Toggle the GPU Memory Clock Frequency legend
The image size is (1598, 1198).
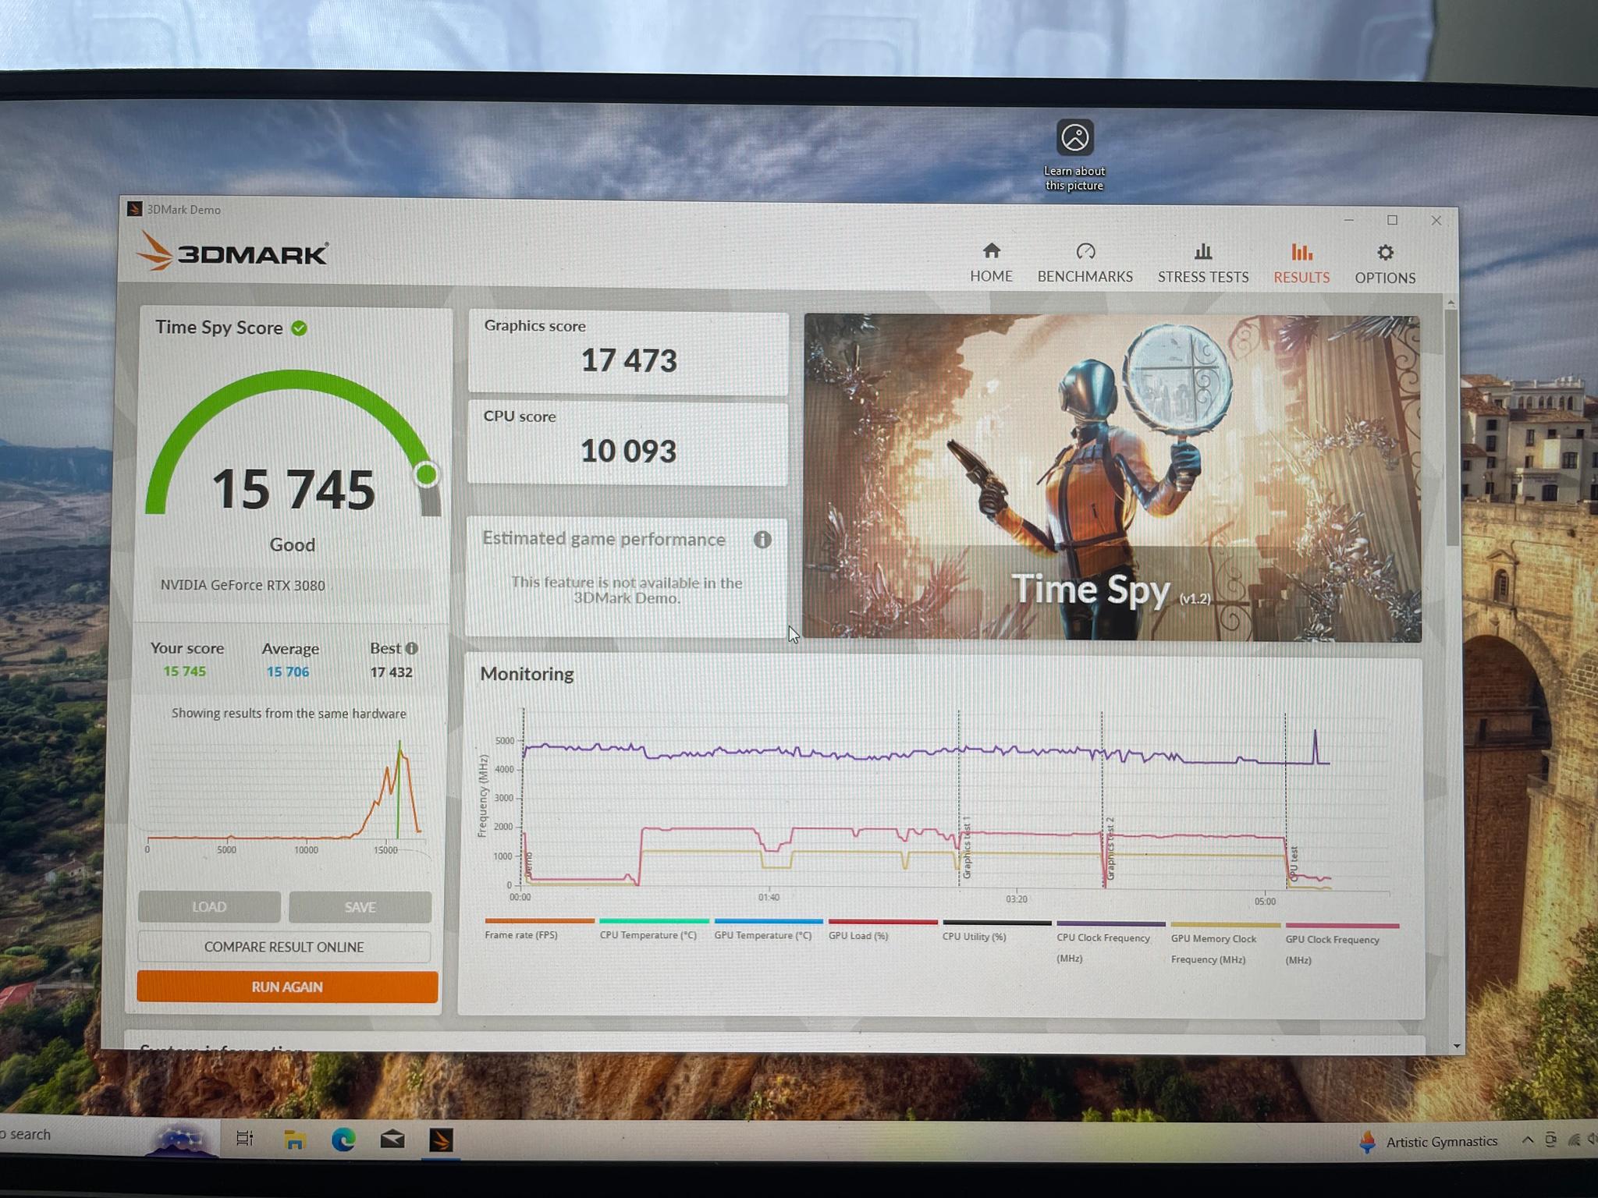click(1225, 944)
